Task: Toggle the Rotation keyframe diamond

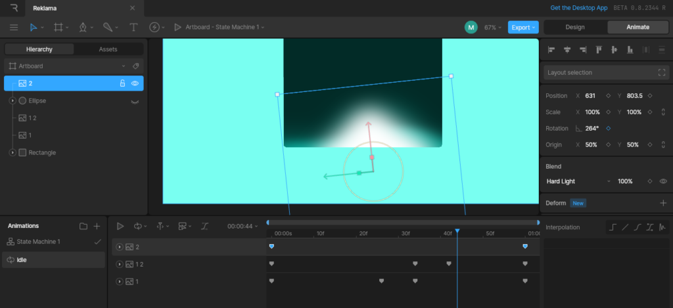Action: click(x=608, y=128)
